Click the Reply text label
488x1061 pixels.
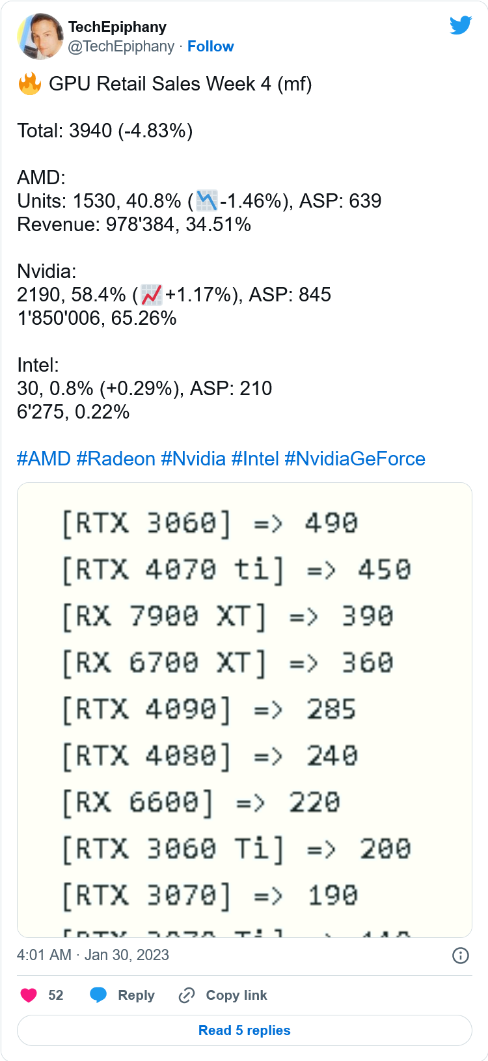point(136,995)
